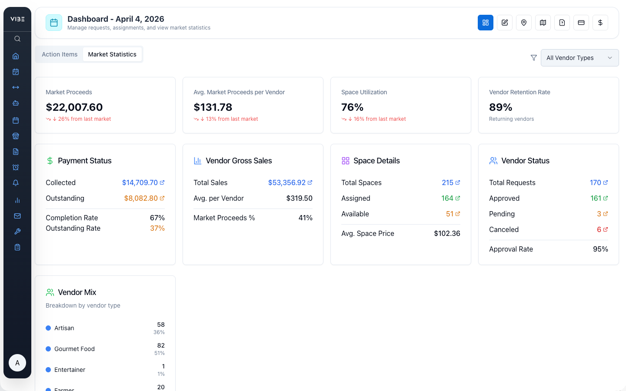The height and width of the screenshot is (391, 626).
Task: Select the credit card payments icon
Action: 581,23
